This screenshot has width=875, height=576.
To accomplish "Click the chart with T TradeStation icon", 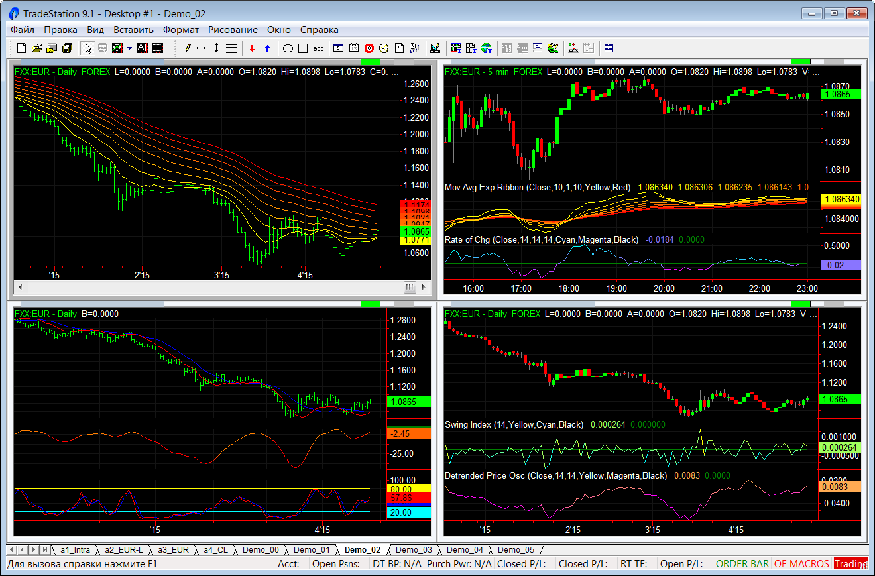I will [456, 48].
